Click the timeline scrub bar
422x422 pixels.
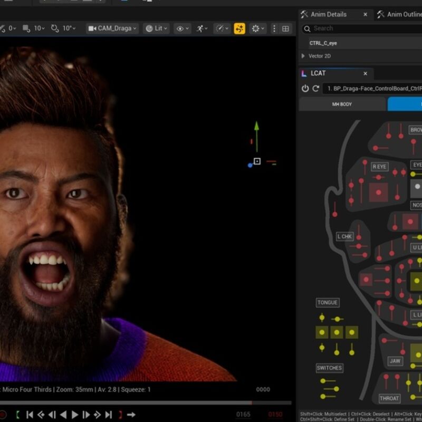pos(146,403)
